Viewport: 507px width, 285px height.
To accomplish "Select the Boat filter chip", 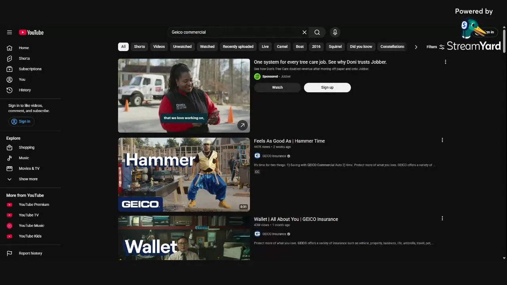I will (x=300, y=47).
